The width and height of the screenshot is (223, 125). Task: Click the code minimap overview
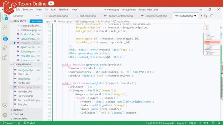(212, 39)
